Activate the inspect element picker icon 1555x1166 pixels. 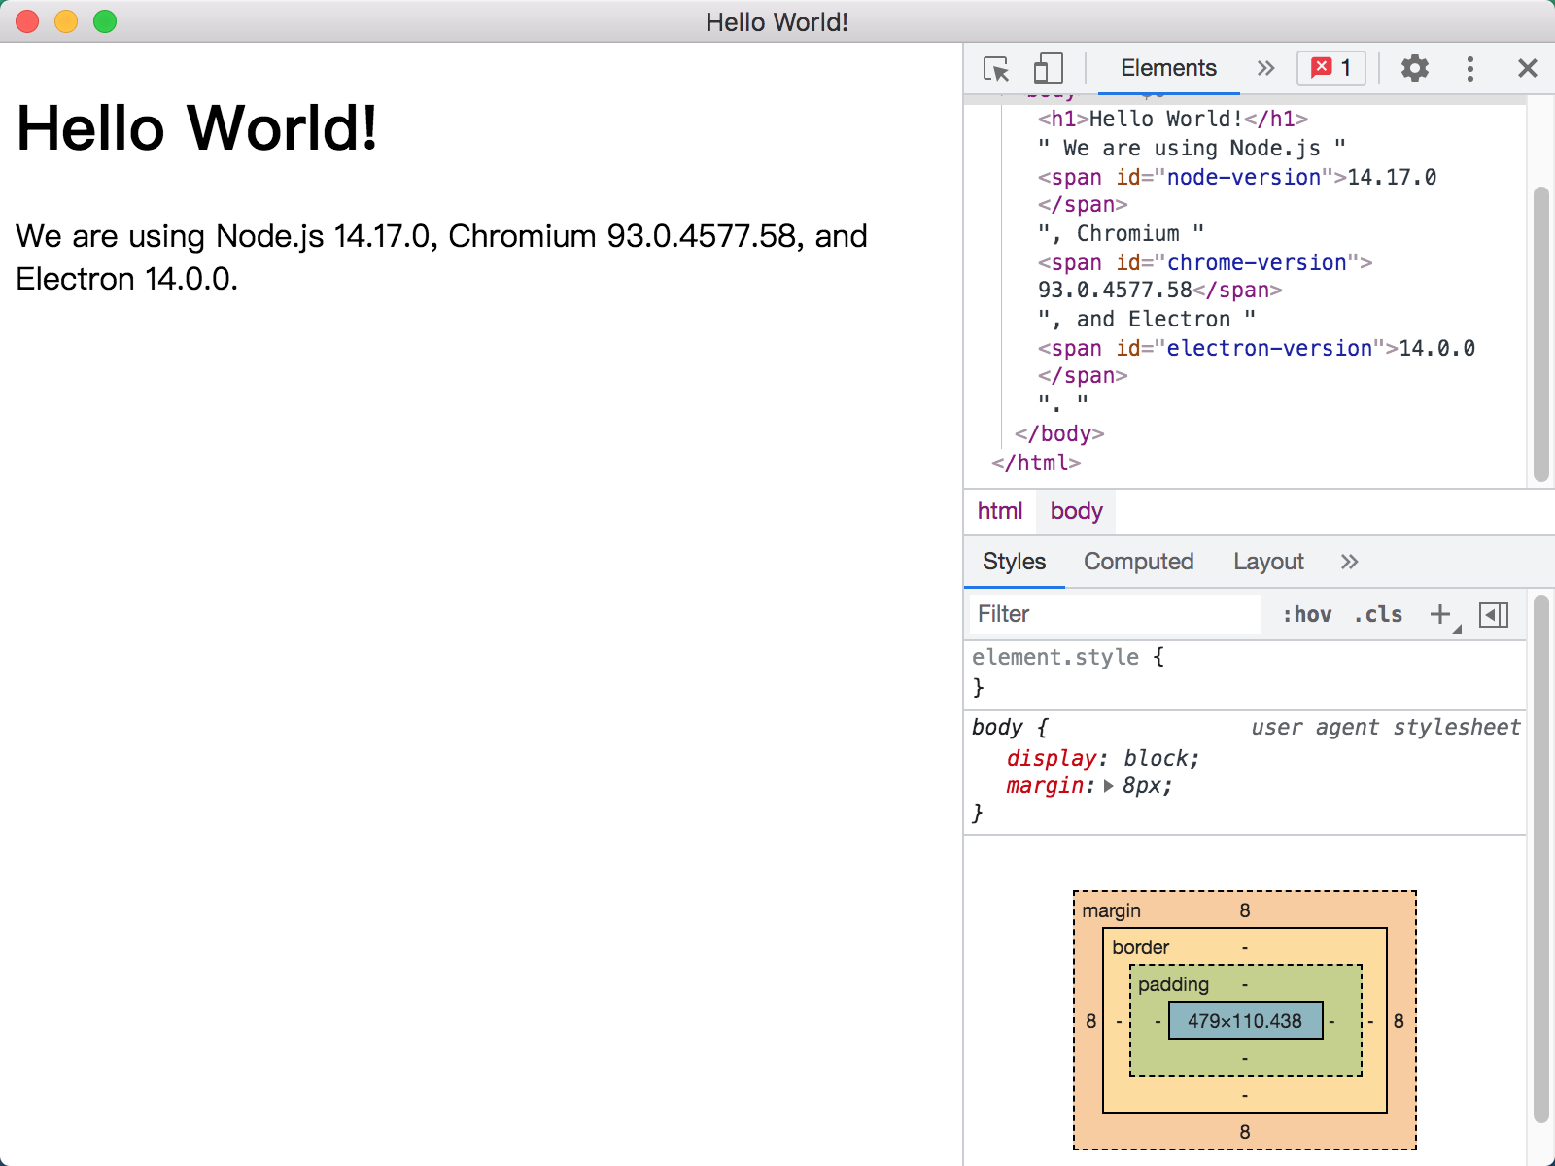coord(996,69)
